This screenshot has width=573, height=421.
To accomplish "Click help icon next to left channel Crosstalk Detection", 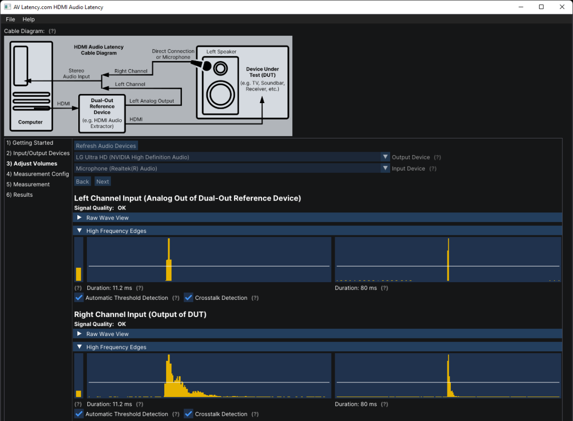I will (255, 298).
